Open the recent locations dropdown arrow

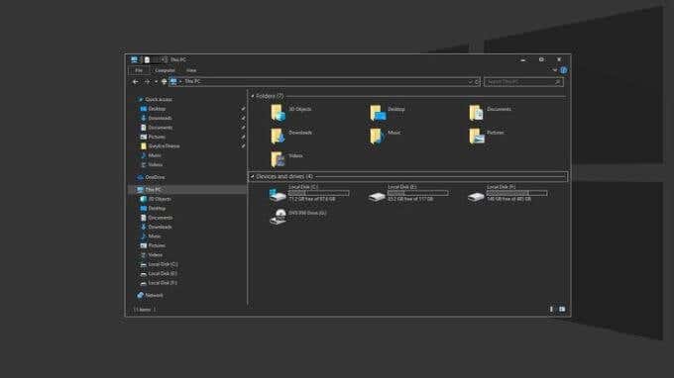[156, 81]
